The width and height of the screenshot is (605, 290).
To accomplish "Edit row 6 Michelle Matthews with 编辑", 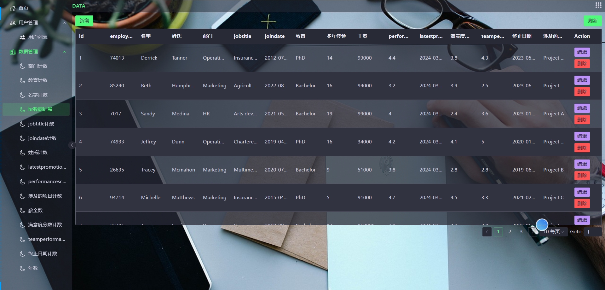I will click(582, 192).
